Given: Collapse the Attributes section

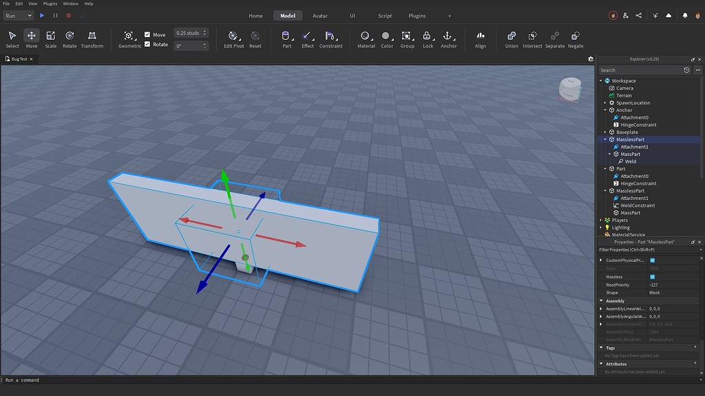Looking at the screenshot, I should coord(601,364).
